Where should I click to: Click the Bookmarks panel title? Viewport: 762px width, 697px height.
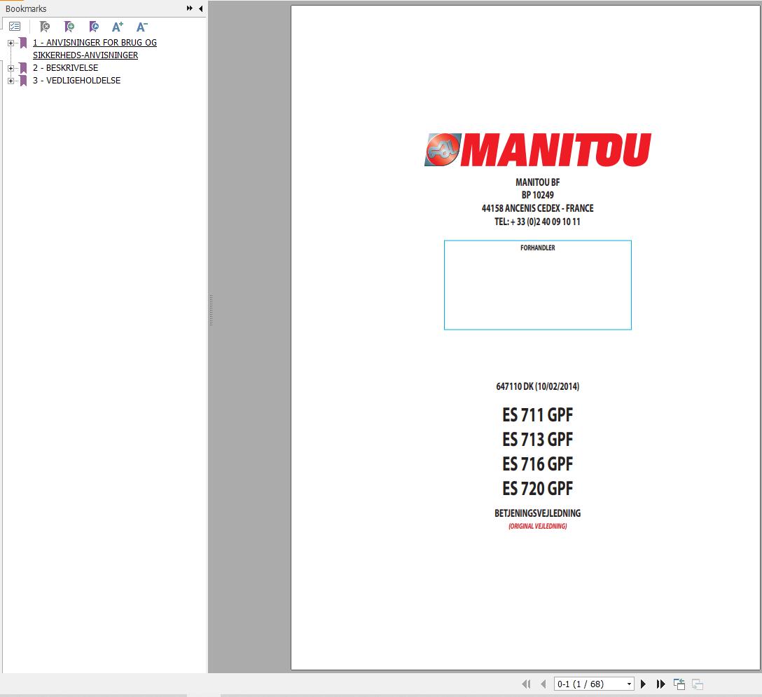point(26,8)
